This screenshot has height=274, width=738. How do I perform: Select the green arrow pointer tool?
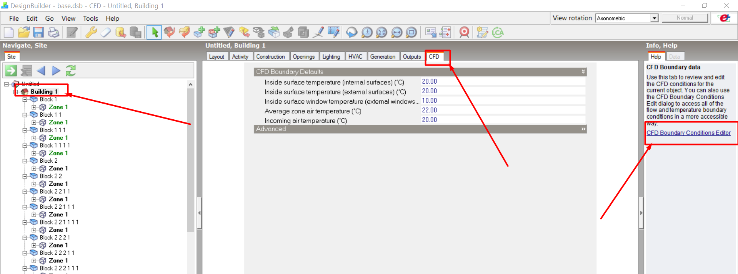pos(154,33)
